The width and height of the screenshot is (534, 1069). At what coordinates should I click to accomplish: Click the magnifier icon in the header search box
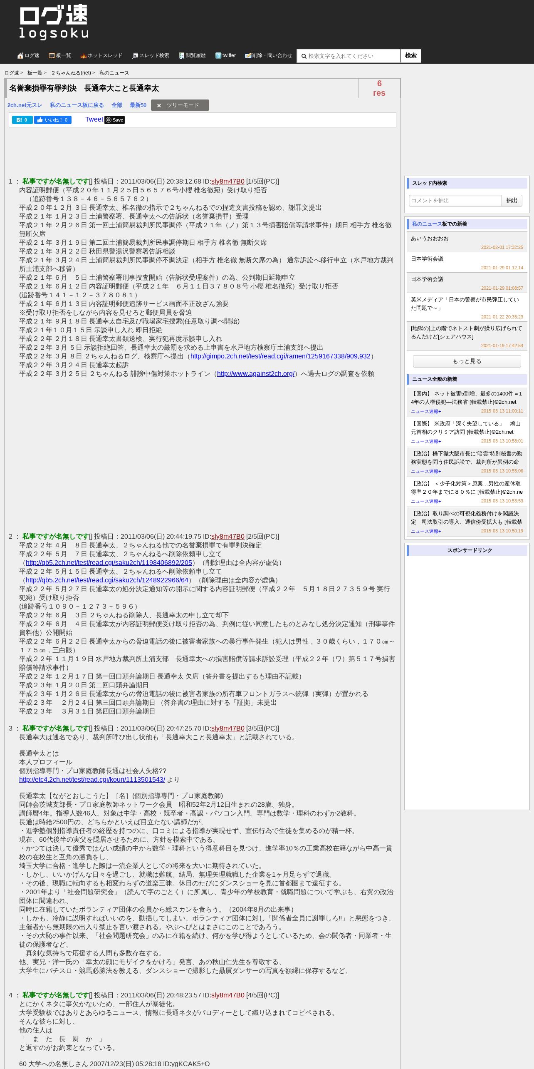click(x=304, y=56)
